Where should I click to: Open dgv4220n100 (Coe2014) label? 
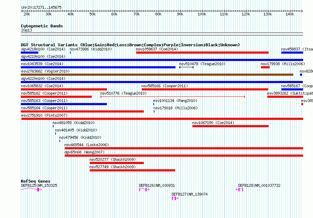click(x=43, y=79)
